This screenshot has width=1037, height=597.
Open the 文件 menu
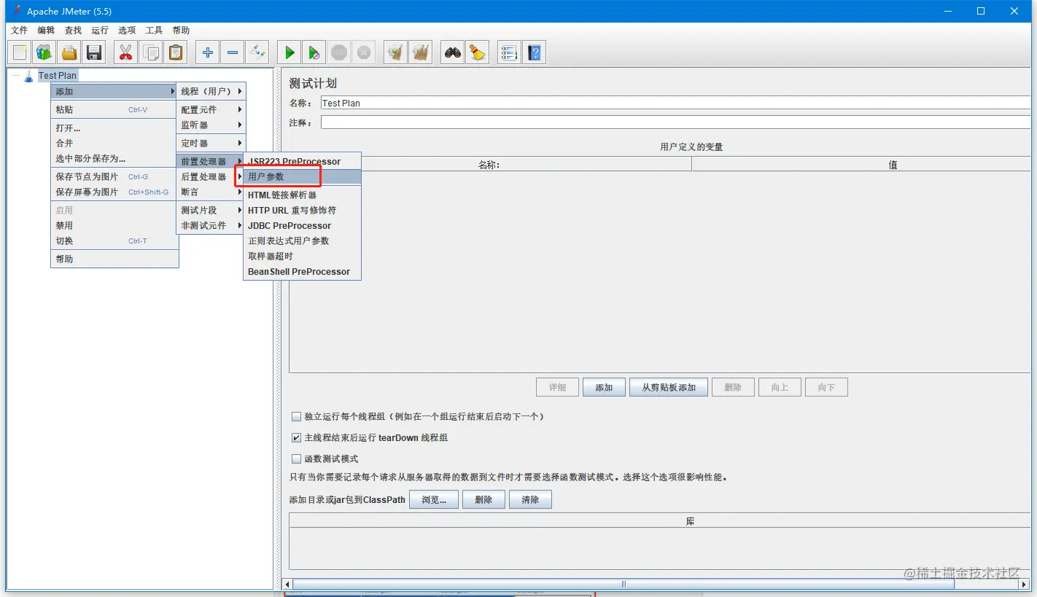tap(19, 30)
